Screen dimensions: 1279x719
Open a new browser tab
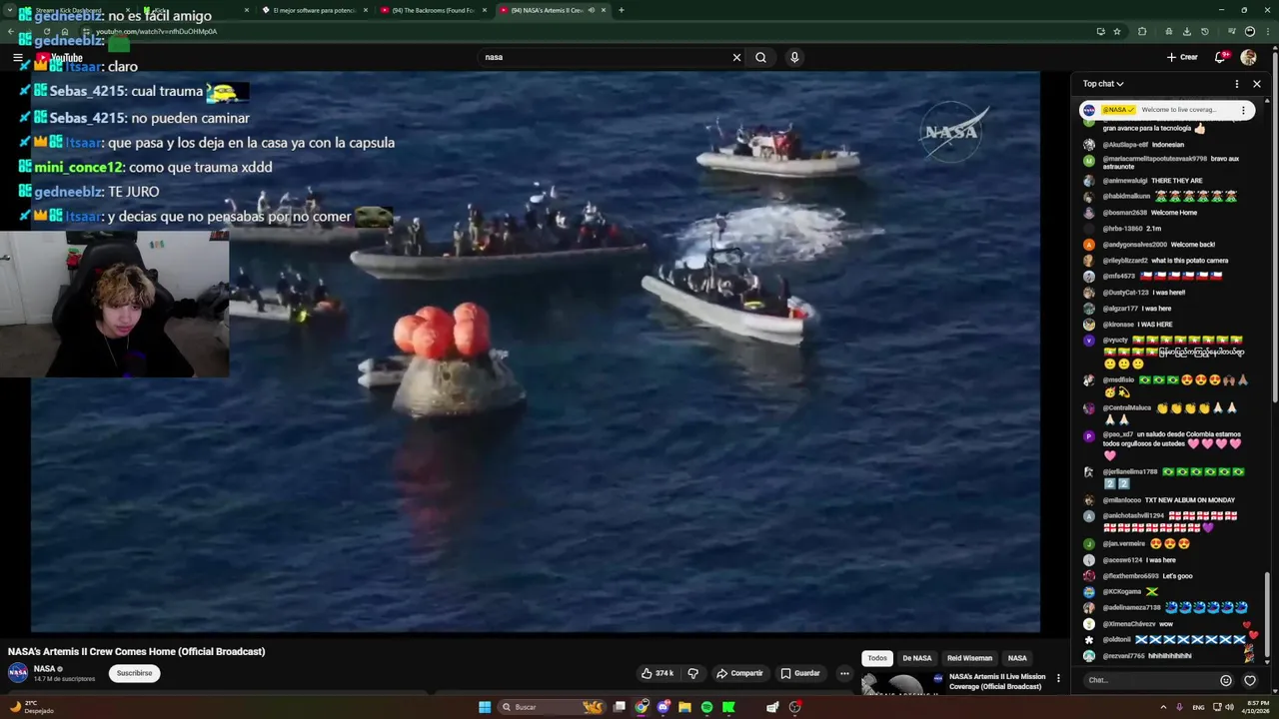621,10
